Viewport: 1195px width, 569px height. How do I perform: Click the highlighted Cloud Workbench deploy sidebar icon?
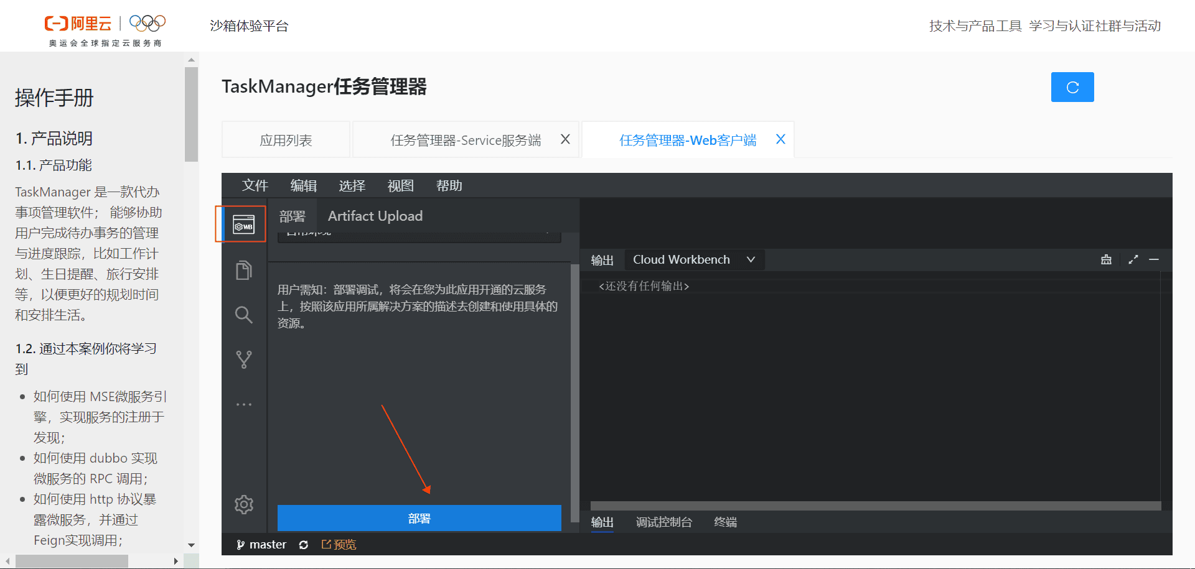point(243,224)
